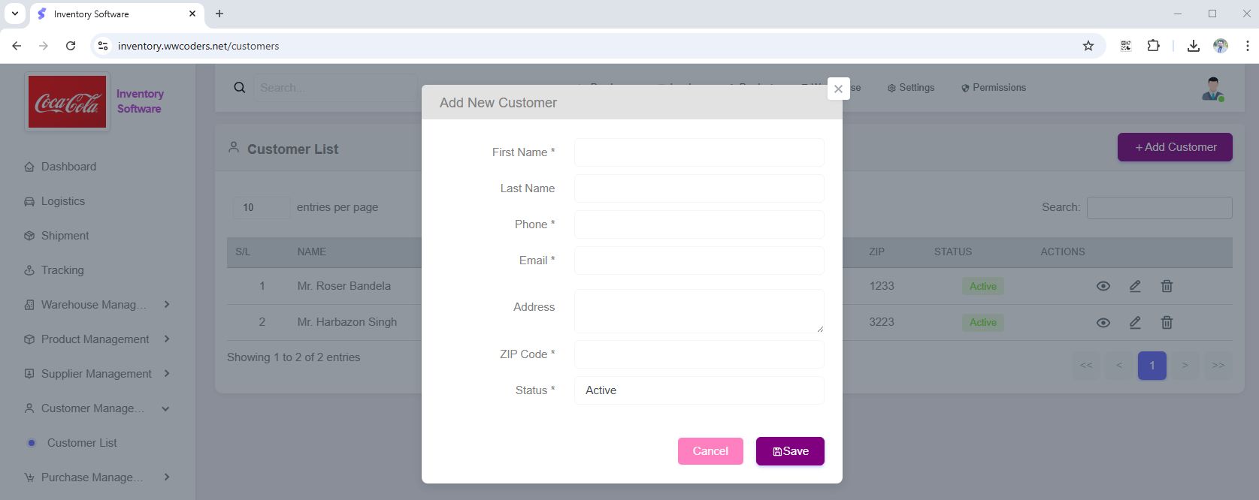Delete the Mr. Harbazon Singh customer row

pyautogui.click(x=1167, y=323)
